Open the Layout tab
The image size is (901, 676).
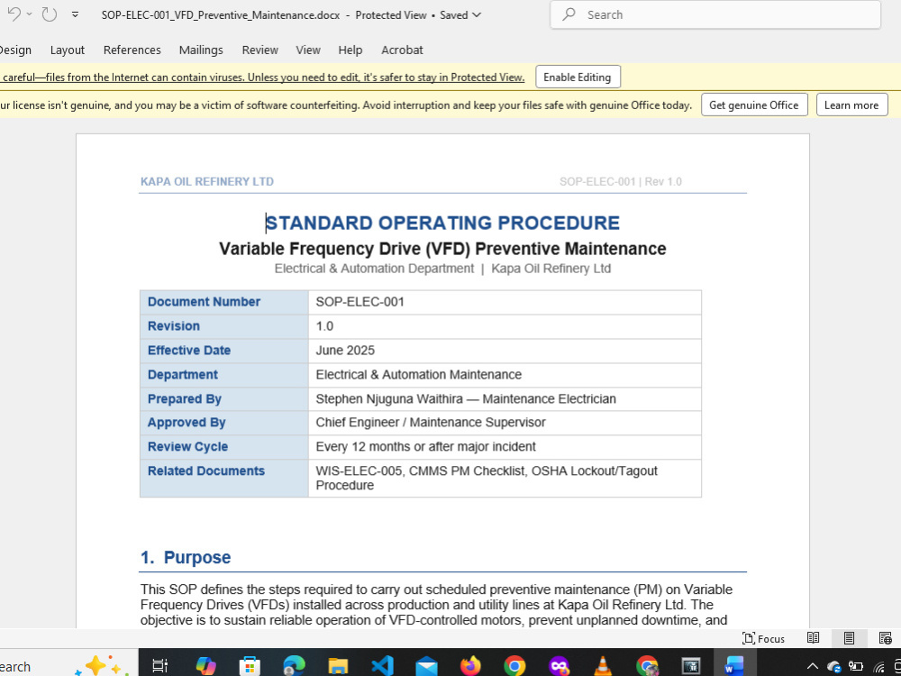[x=68, y=50]
